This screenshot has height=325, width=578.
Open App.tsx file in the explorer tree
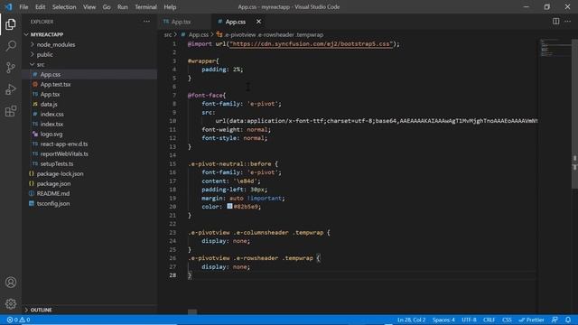click(x=51, y=94)
